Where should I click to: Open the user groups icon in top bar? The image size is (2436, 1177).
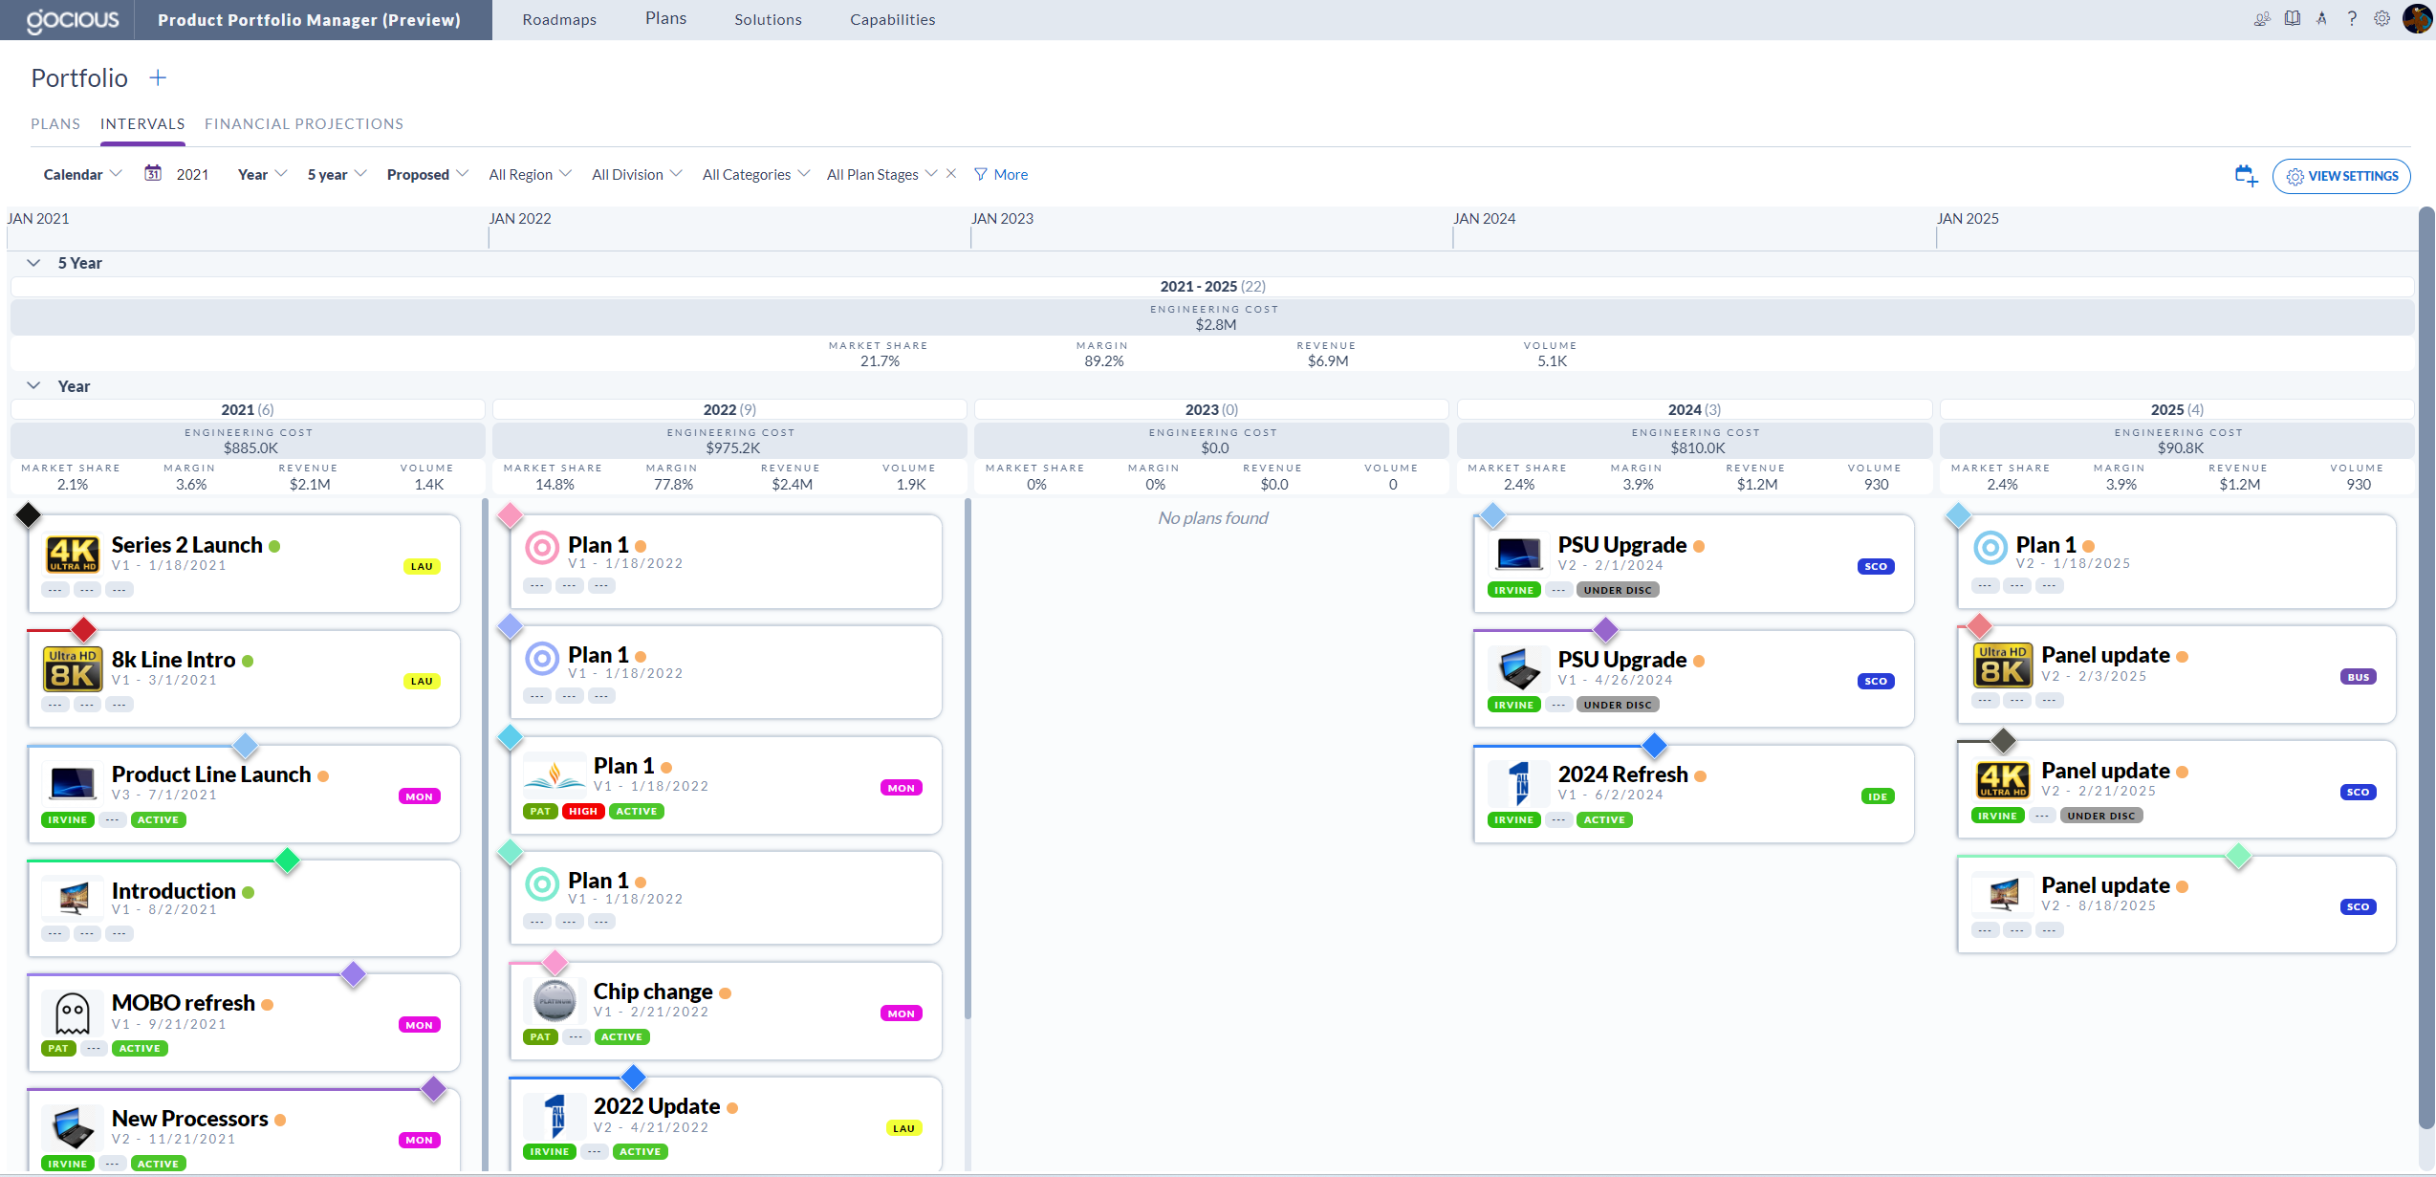pos(2262,19)
